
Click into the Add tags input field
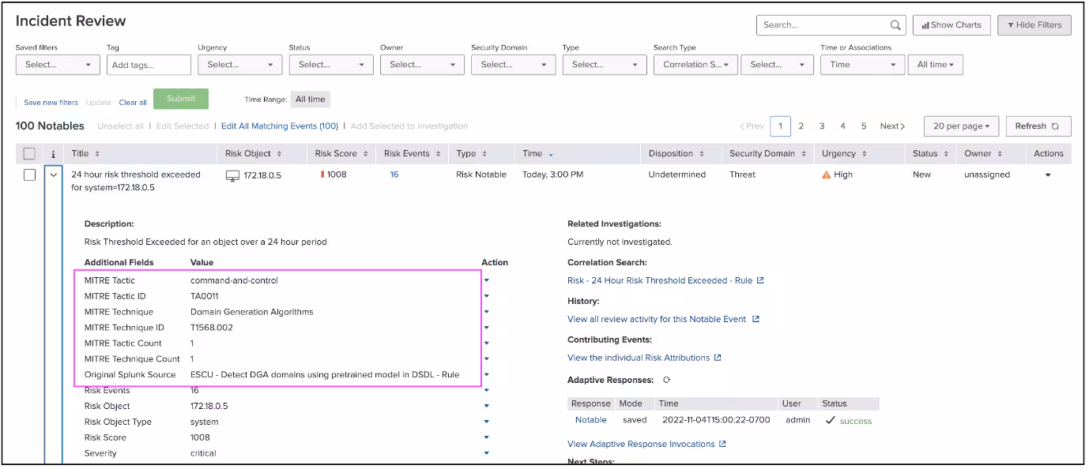[x=149, y=66]
